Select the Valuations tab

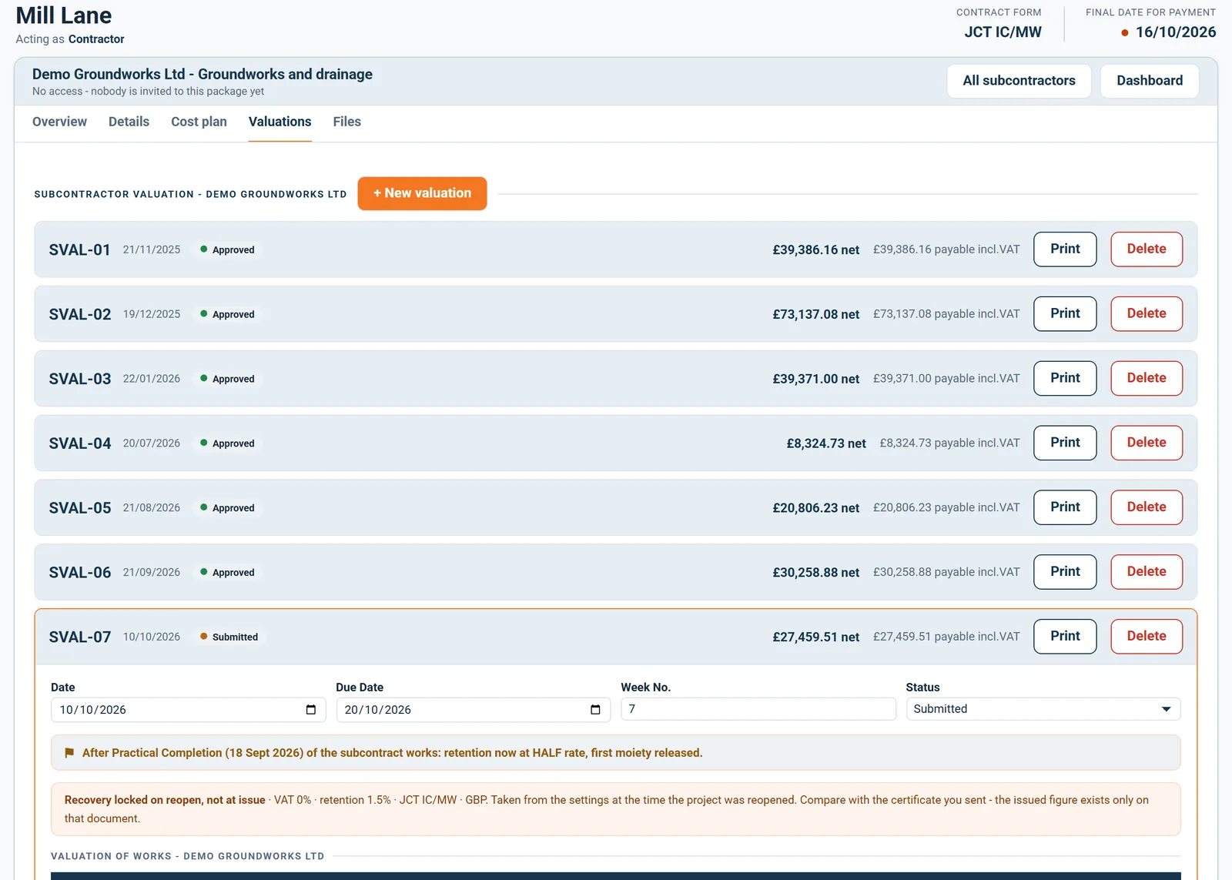280,122
